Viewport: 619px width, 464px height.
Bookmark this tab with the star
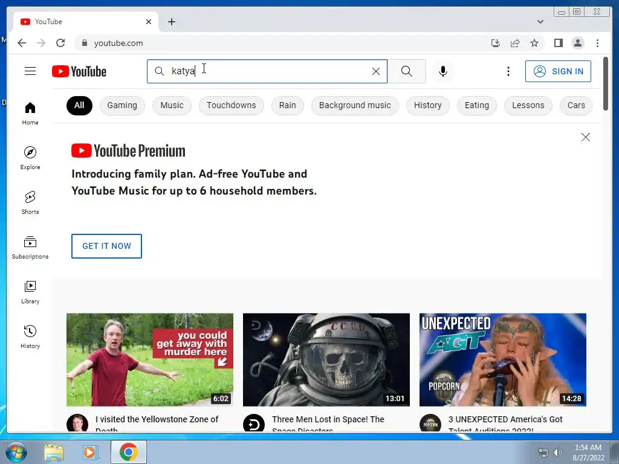pos(534,43)
